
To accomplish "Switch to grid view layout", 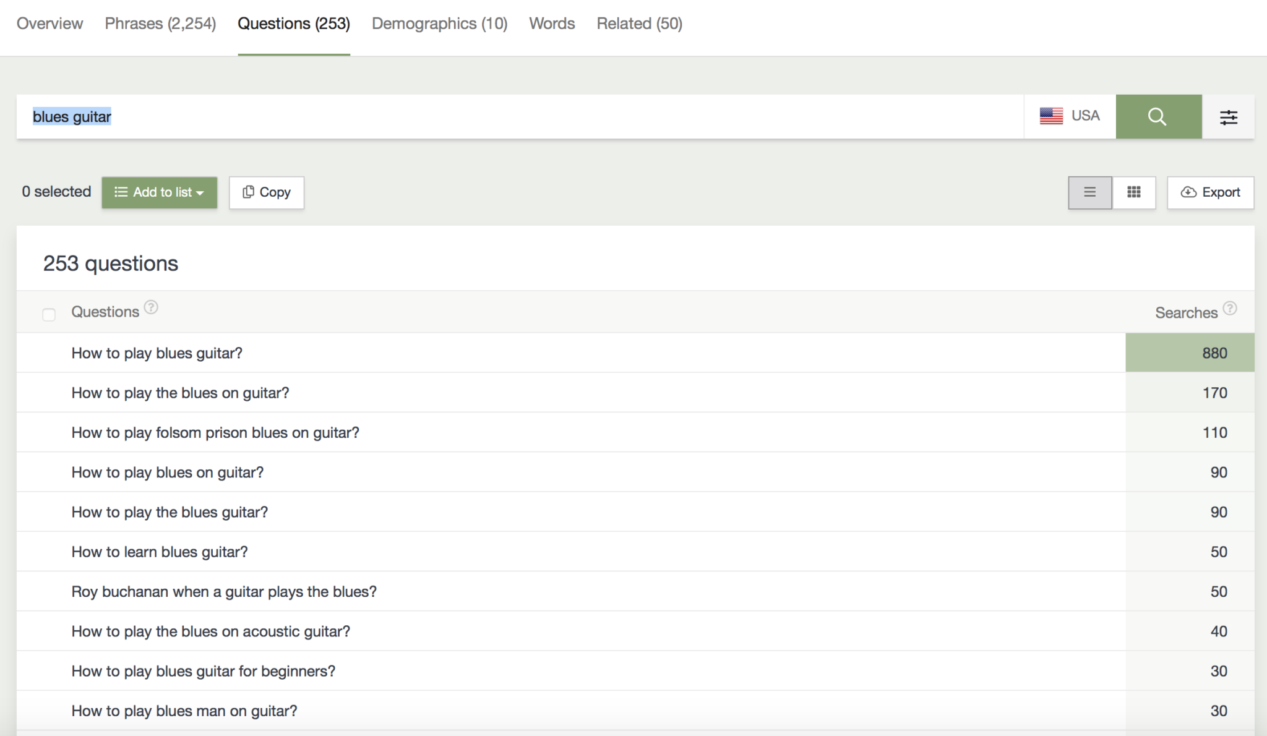I will click(x=1133, y=192).
